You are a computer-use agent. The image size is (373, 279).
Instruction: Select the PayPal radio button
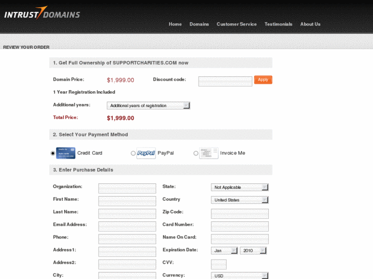(x=133, y=154)
